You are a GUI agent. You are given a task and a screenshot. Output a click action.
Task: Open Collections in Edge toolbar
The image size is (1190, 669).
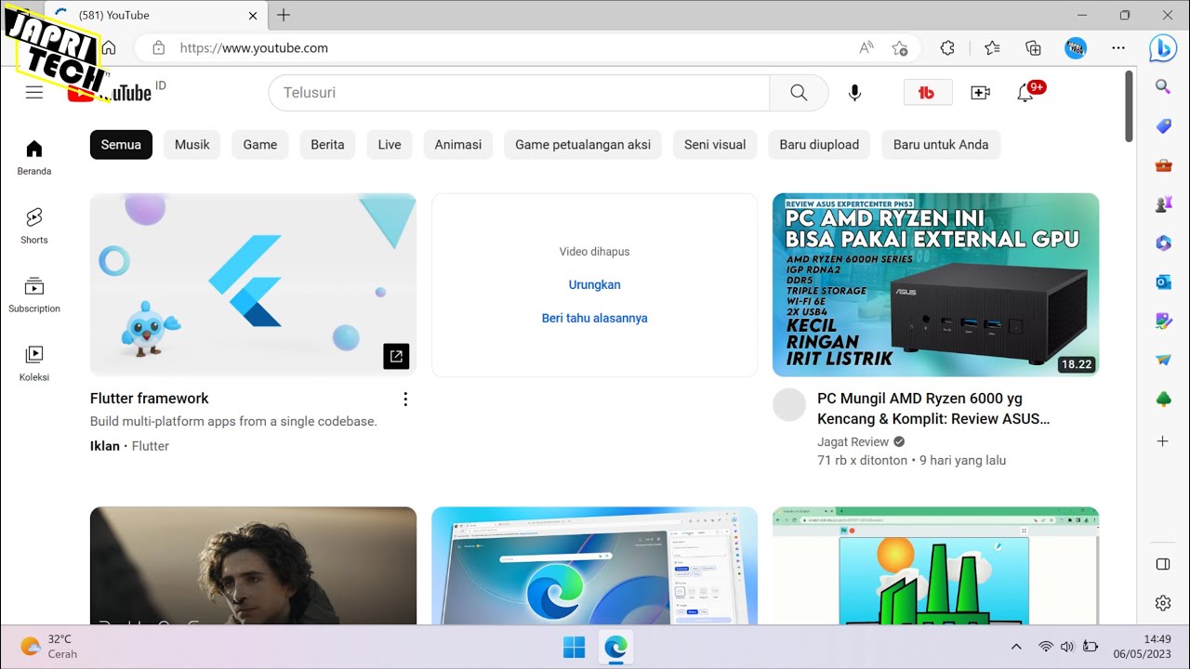click(x=1033, y=47)
